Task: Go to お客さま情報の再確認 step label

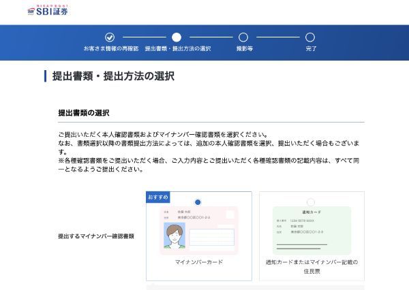Action: 110,49
